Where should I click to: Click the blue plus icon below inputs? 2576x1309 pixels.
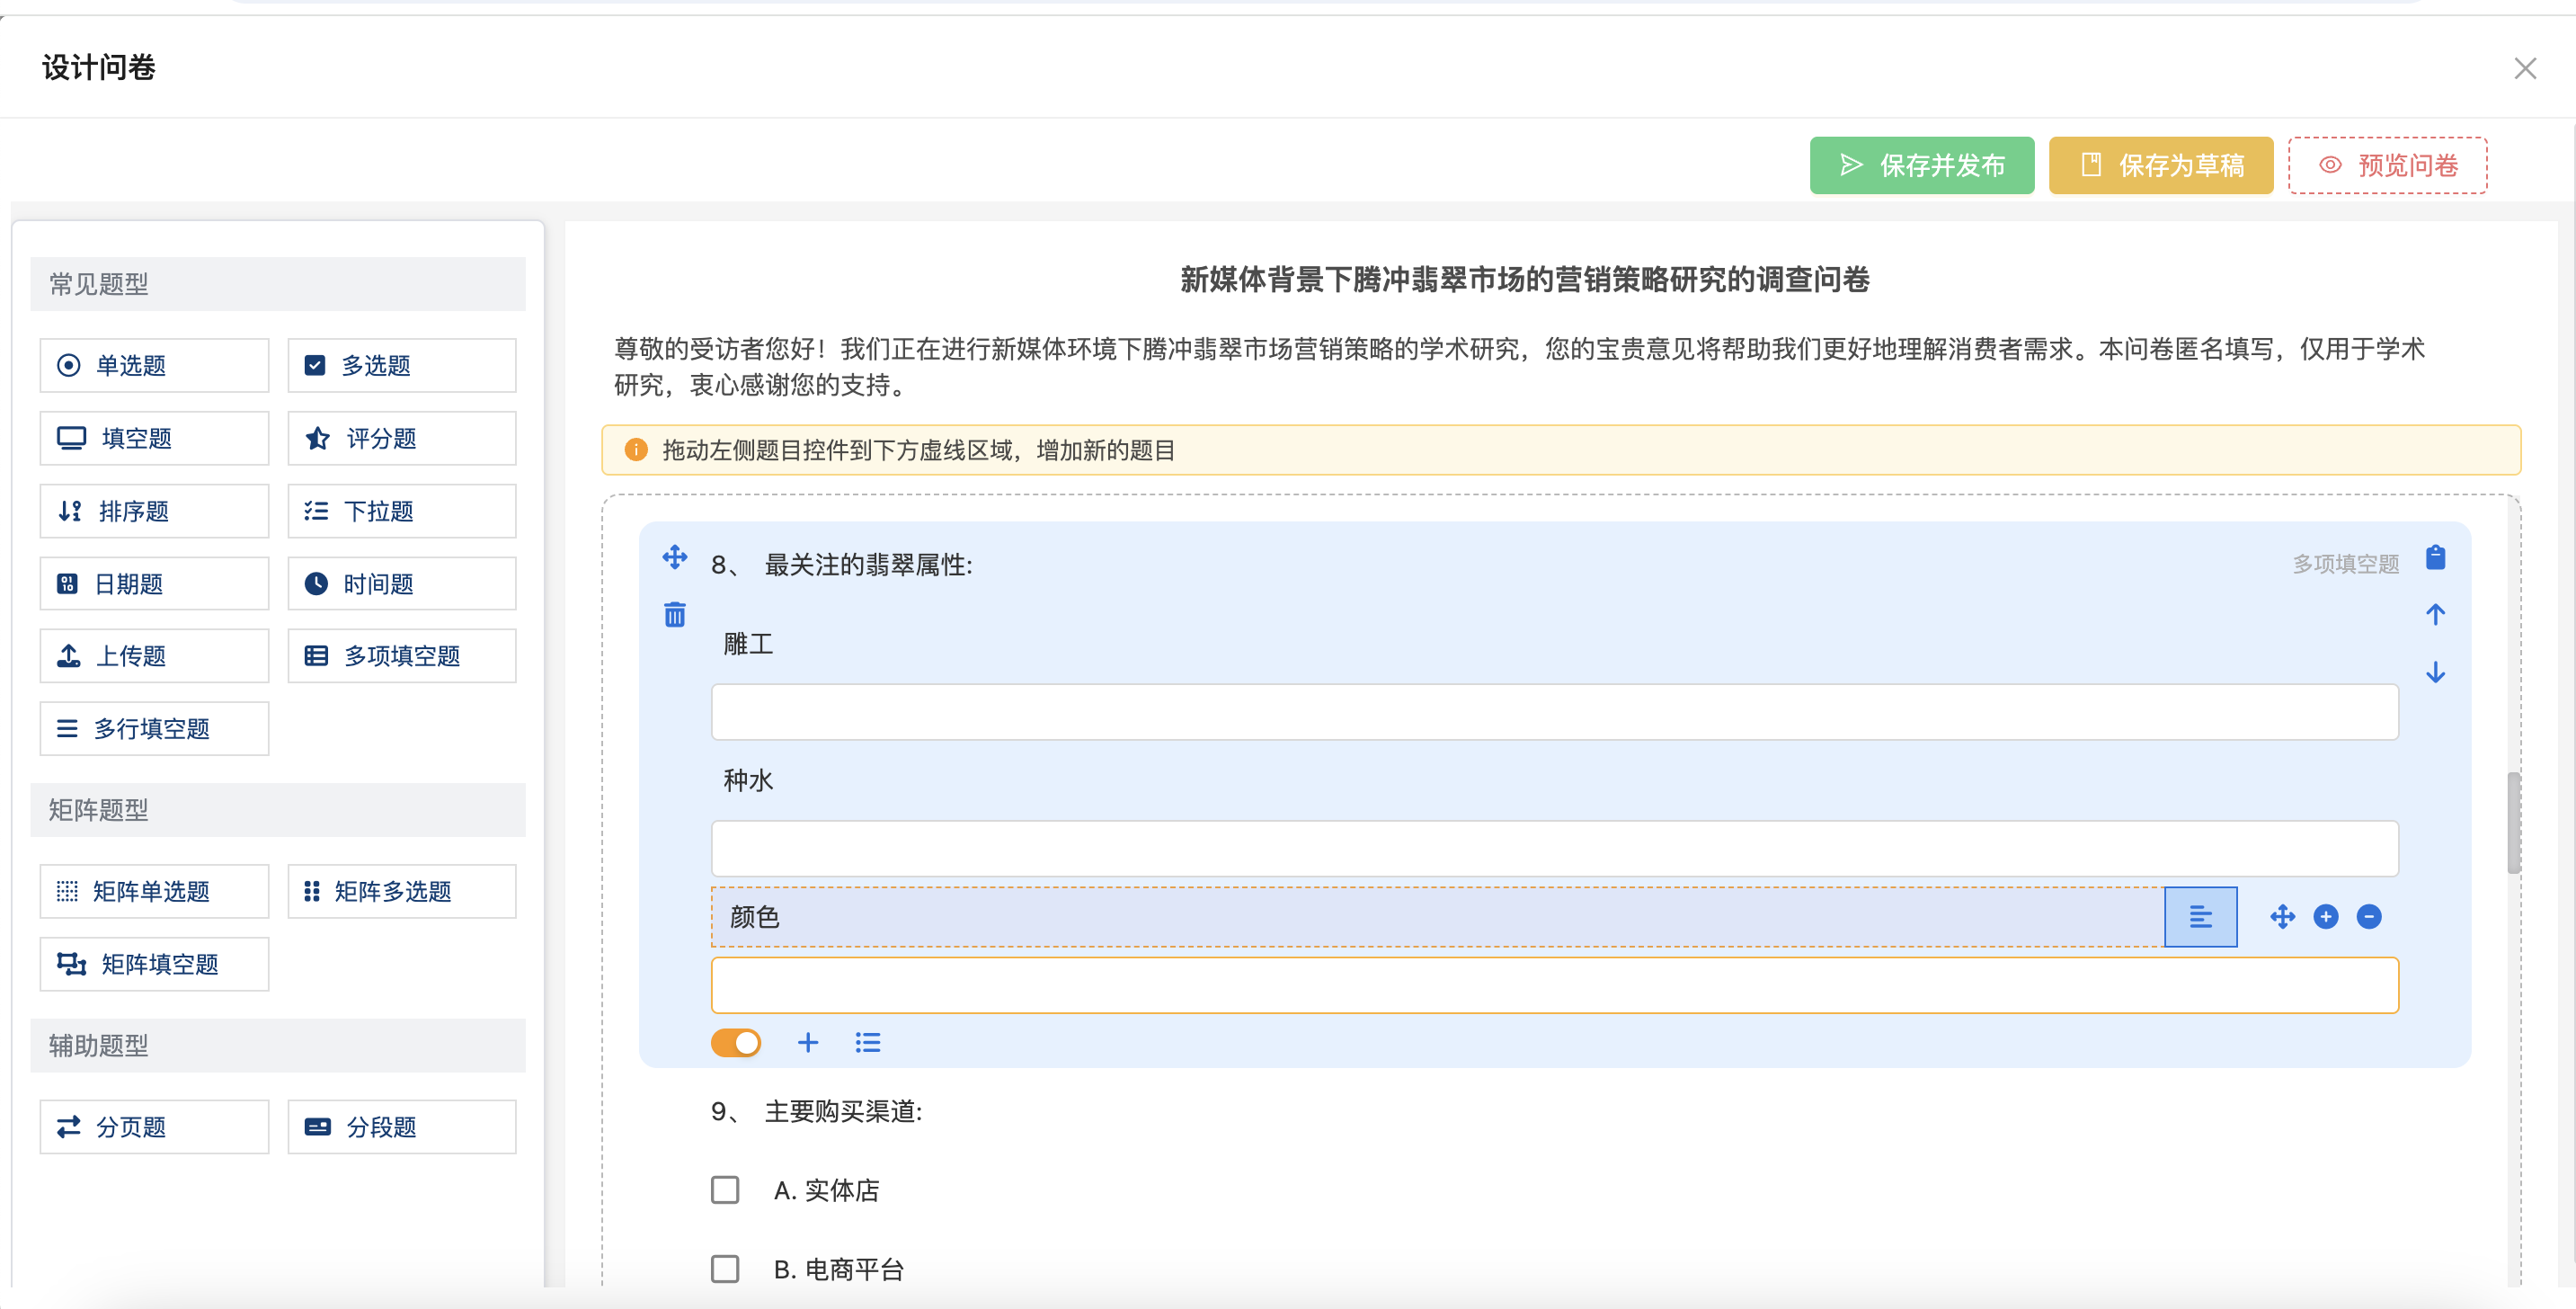pos(808,1042)
